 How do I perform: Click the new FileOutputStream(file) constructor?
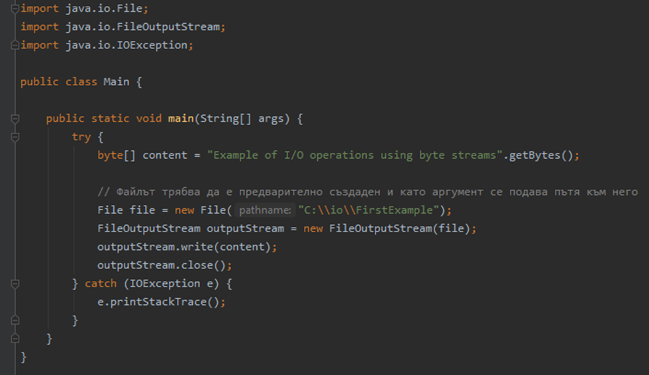point(387,229)
